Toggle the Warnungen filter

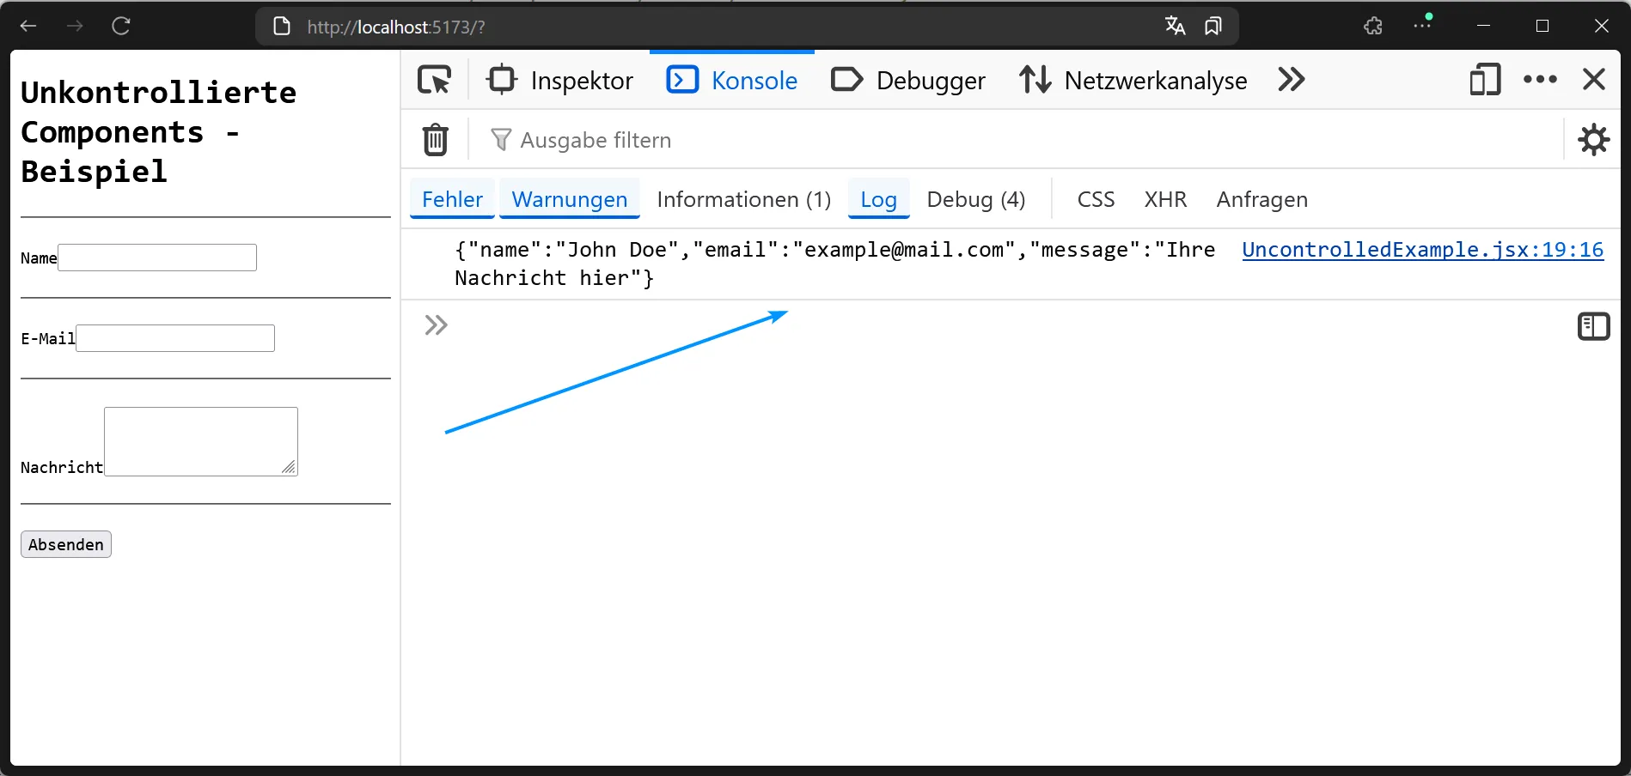[570, 199]
